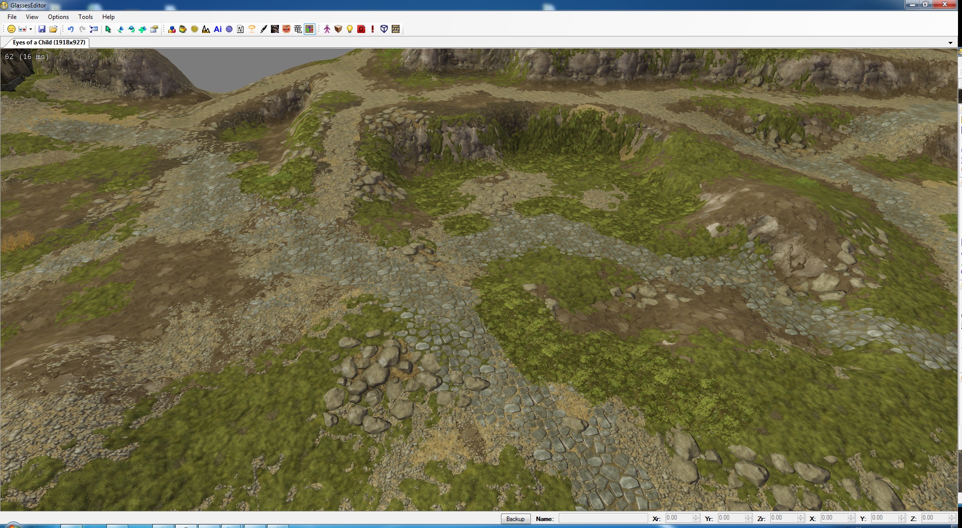Toggle the highlighted terrain axis tool button
This screenshot has height=528, width=962.
(x=309, y=29)
